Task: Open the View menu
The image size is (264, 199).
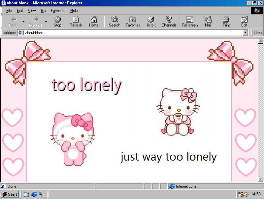Action: point(32,11)
